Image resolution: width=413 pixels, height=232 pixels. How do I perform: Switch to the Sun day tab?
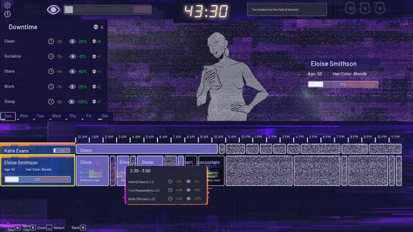coord(8,116)
